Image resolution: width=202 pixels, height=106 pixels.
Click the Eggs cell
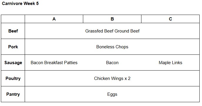click(x=112, y=94)
